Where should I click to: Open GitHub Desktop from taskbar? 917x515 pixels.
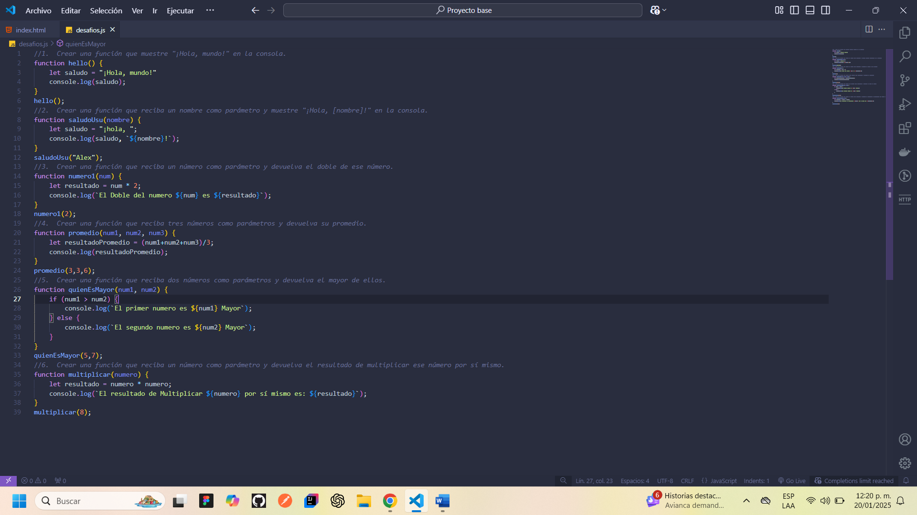point(258,501)
